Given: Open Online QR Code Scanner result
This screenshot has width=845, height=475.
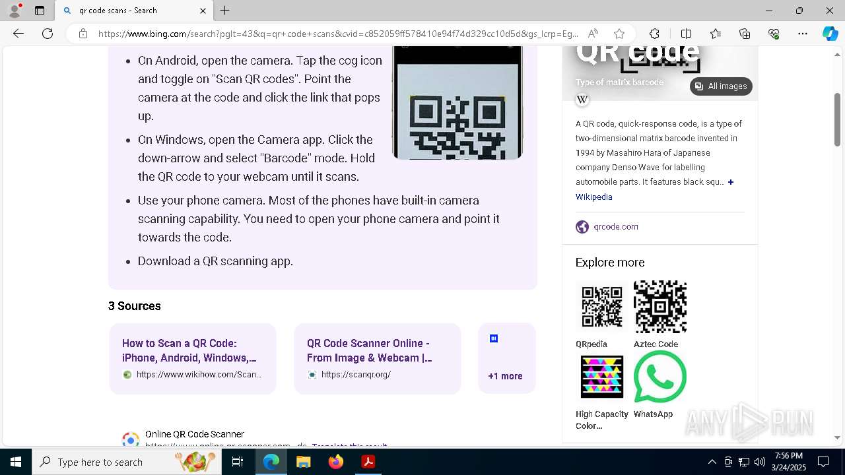Looking at the screenshot, I should tap(195, 434).
